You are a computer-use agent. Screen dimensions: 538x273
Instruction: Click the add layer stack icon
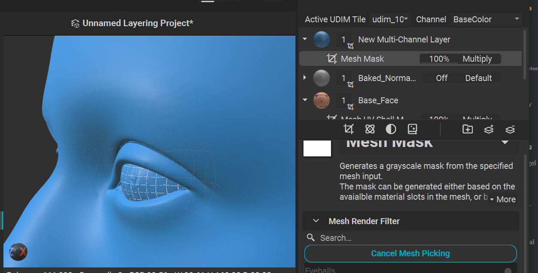tap(489, 129)
